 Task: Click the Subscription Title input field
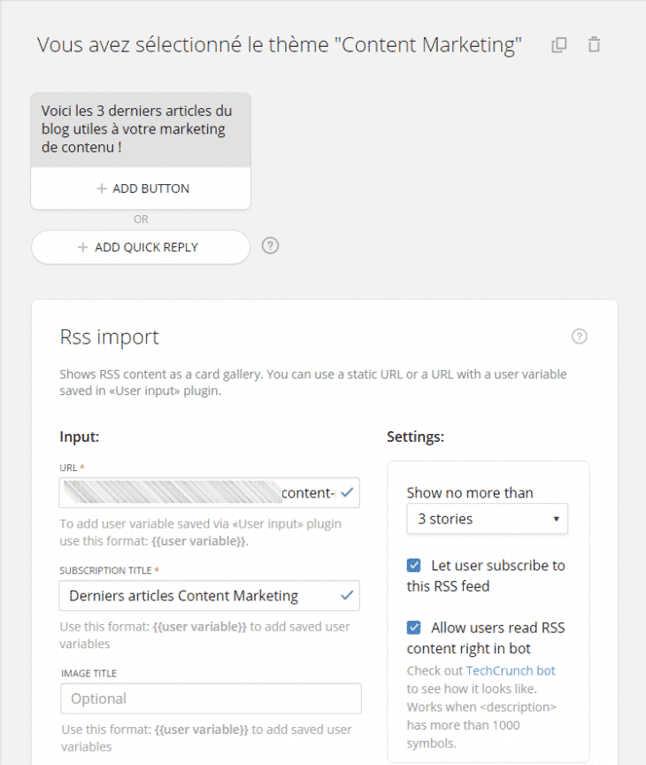coord(209,595)
